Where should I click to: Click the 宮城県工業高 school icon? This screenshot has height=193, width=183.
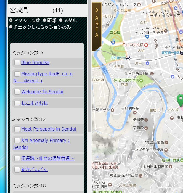click(x=166, y=142)
